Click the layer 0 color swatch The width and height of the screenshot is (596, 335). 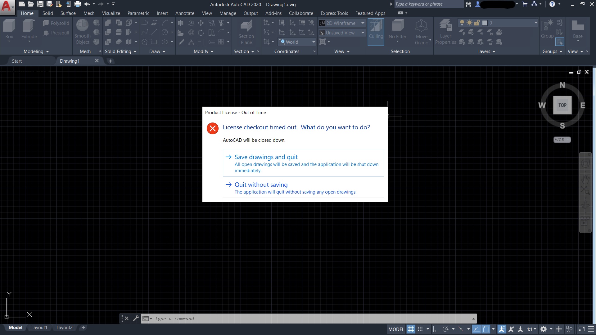tap(485, 23)
